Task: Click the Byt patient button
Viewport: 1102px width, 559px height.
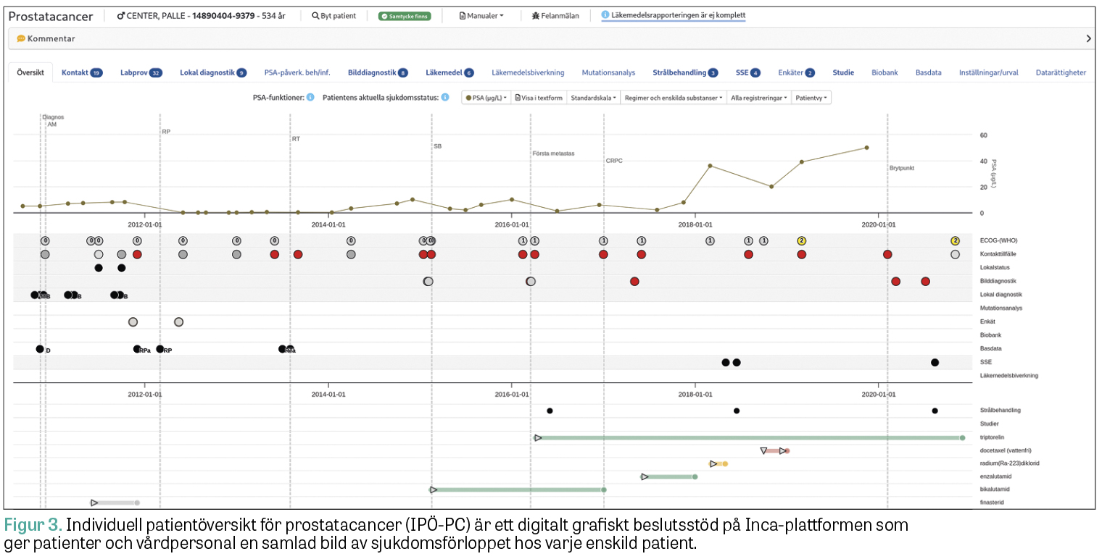Action: tap(333, 16)
